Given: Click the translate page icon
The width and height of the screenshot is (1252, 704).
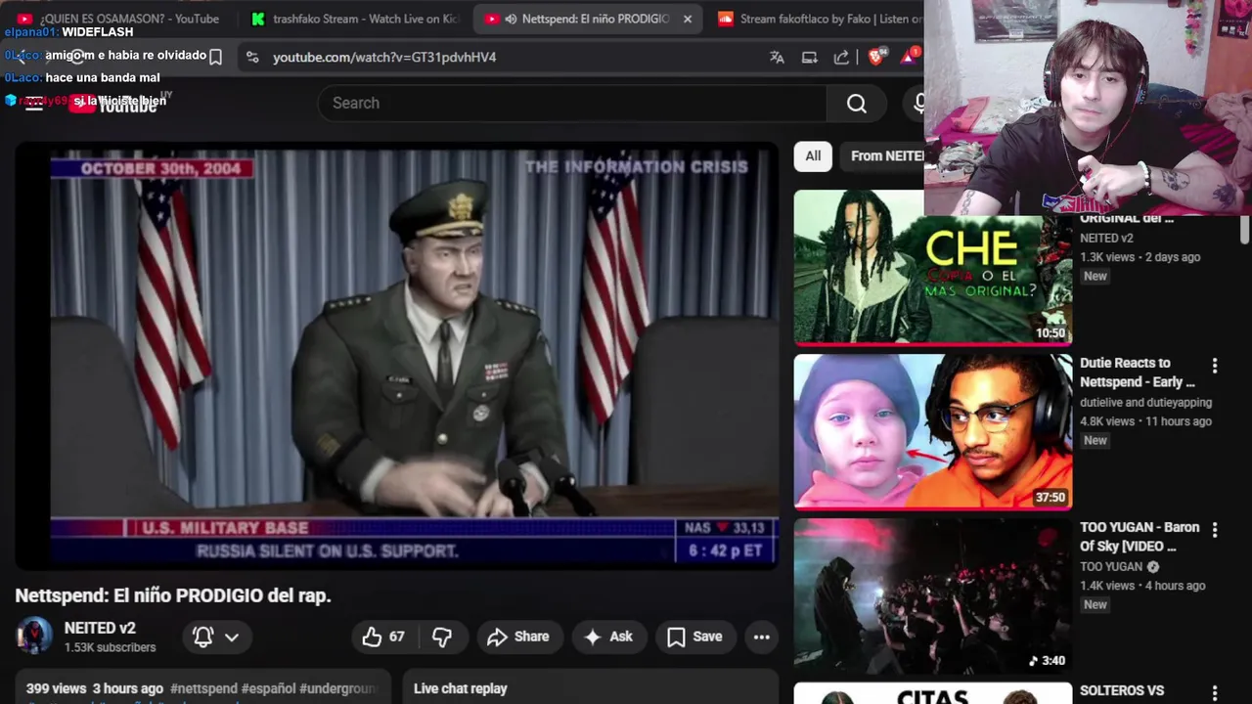Looking at the screenshot, I should click(x=777, y=57).
